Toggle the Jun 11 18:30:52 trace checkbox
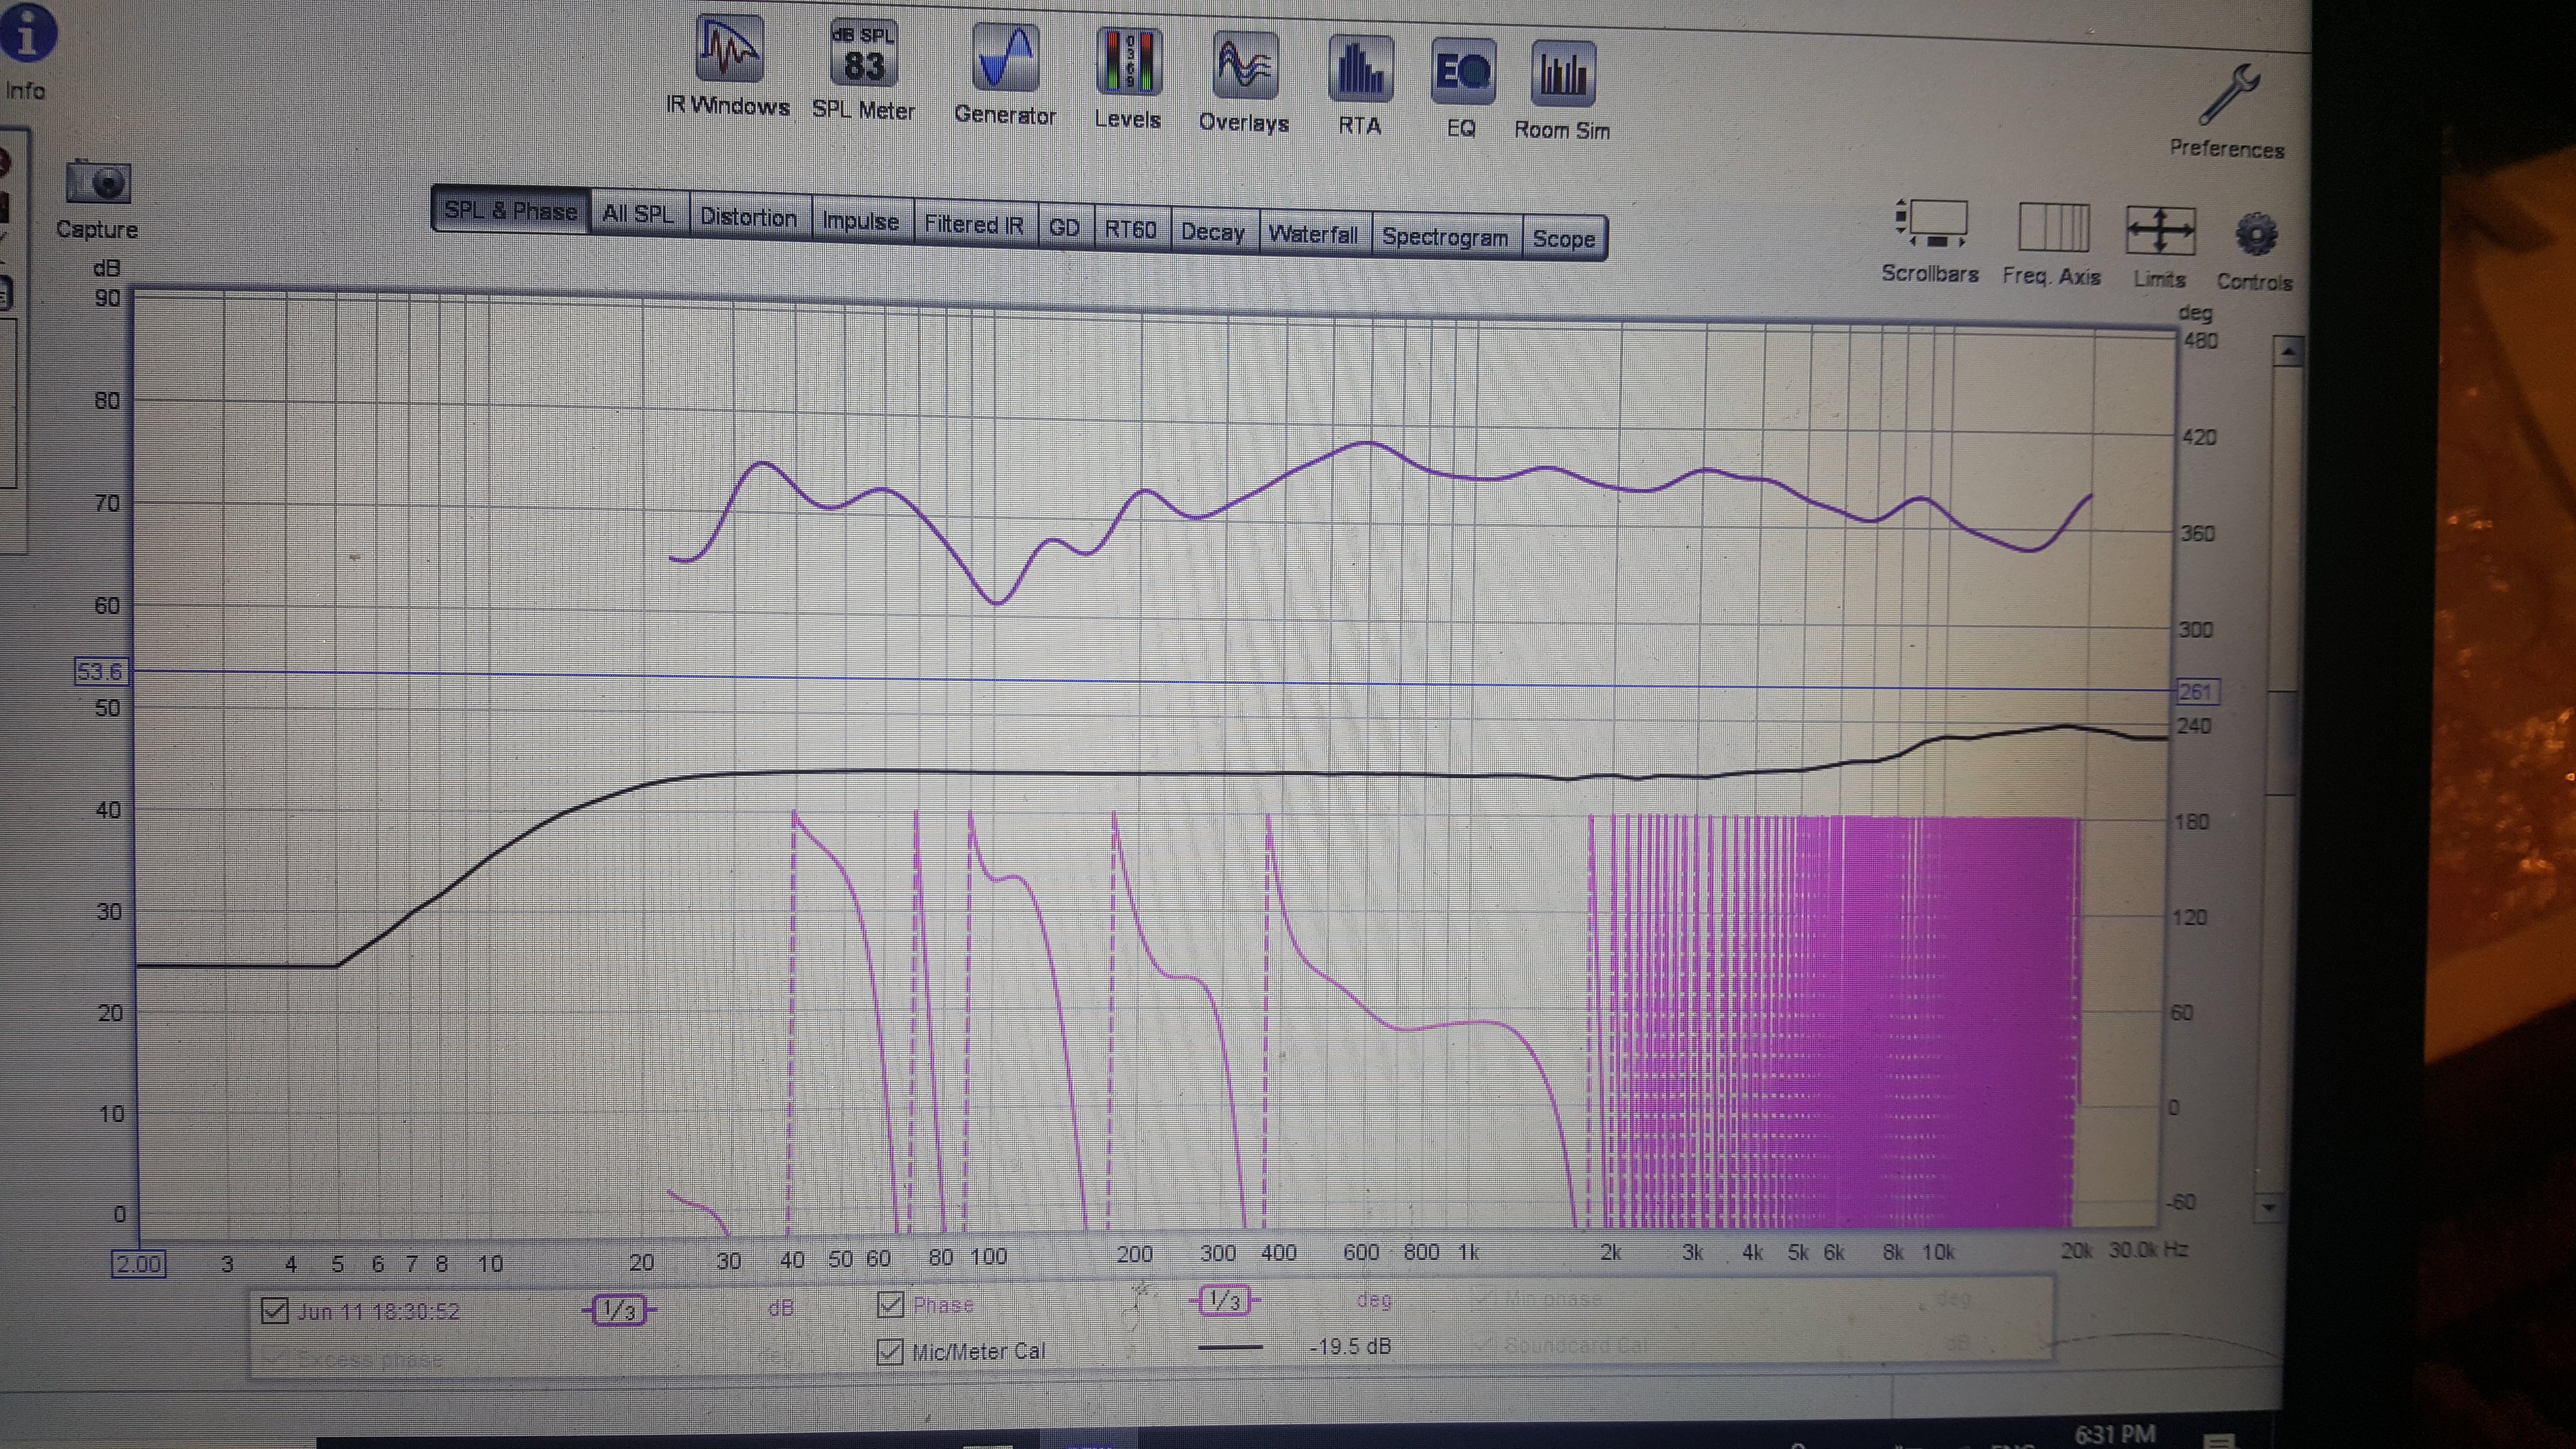This screenshot has width=2576, height=1449. point(274,1310)
